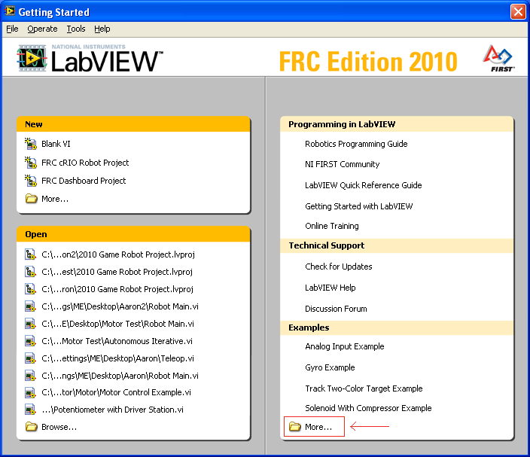Open Track Two-Color Target Example

[x=364, y=388]
